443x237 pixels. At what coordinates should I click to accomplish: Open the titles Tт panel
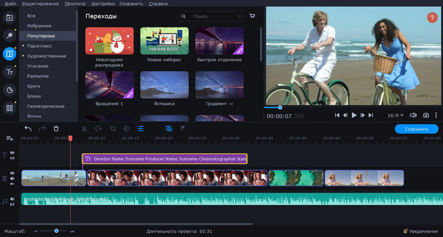(9, 72)
